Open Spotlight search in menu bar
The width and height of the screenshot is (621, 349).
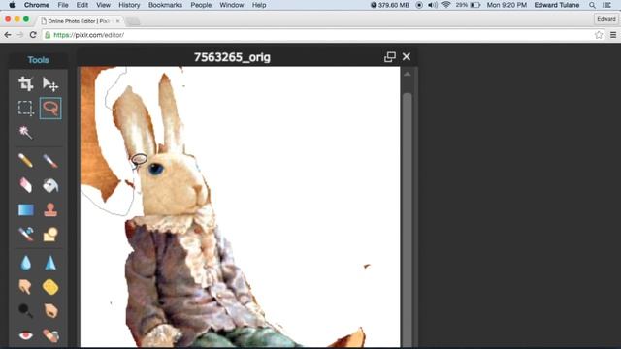[x=592, y=5]
